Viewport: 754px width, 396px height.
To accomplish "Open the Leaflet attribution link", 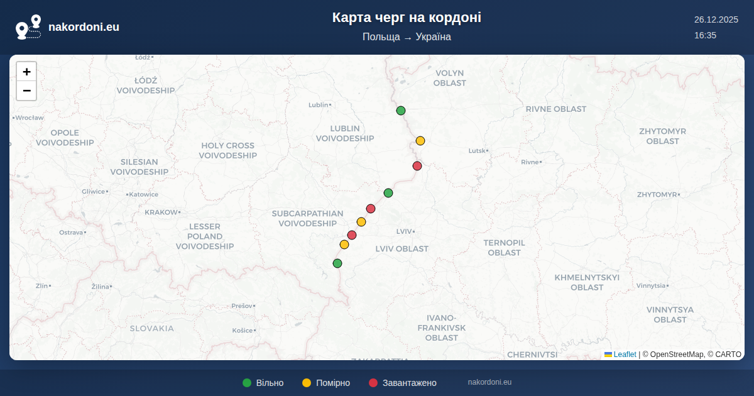I will (x=625, y=355).
